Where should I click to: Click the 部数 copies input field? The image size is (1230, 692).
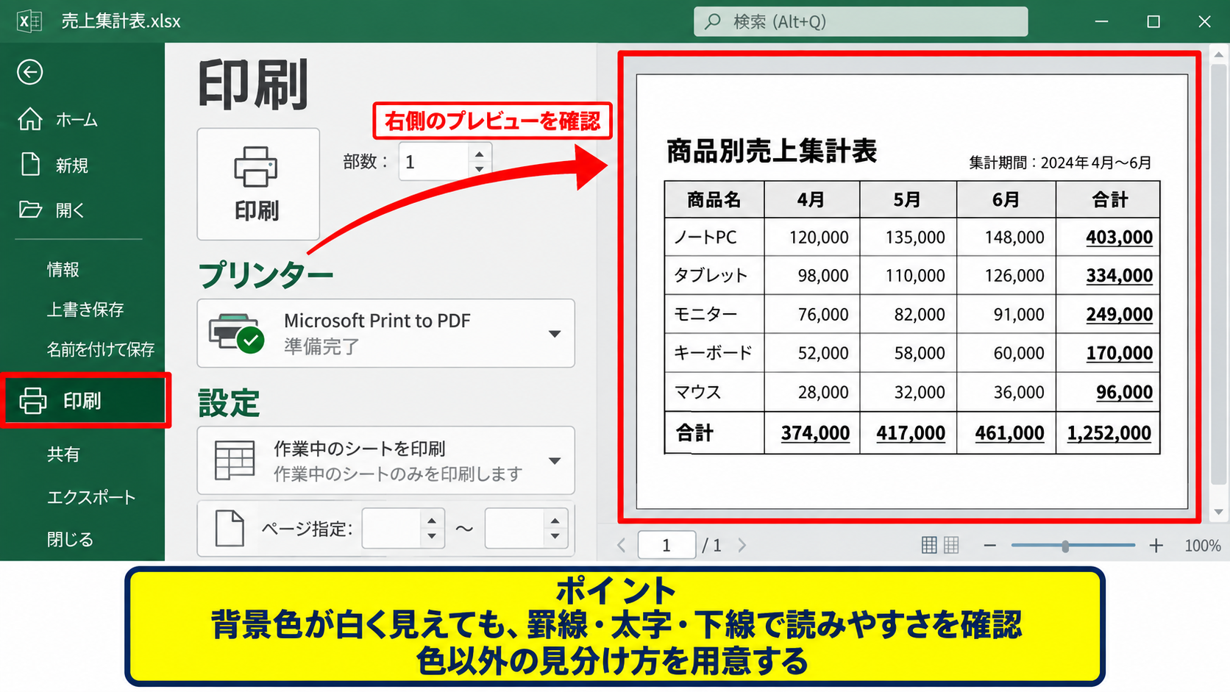click(434, 161)
